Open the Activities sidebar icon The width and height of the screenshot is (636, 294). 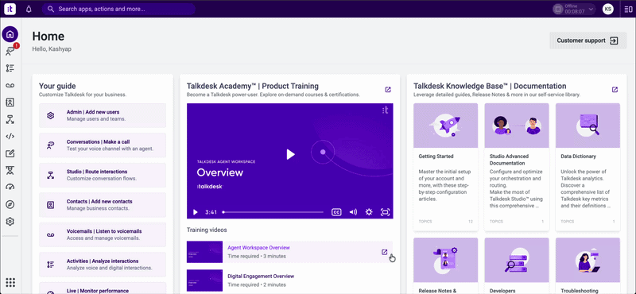(x=10, y=68)
